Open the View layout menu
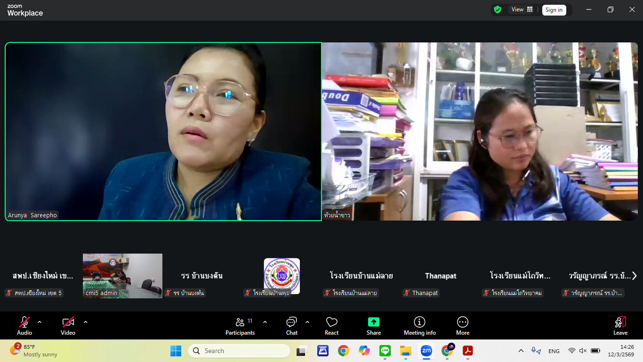The image size is (643, 362). click(x=522, y=9)
